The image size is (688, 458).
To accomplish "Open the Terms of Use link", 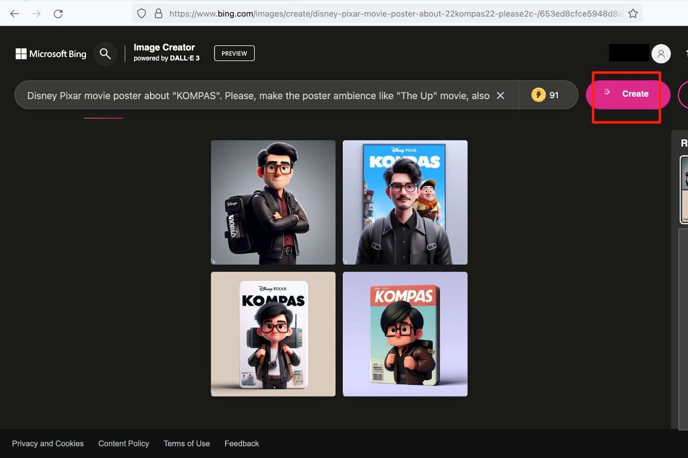I will pyautogui.click(x=186, y=444).
